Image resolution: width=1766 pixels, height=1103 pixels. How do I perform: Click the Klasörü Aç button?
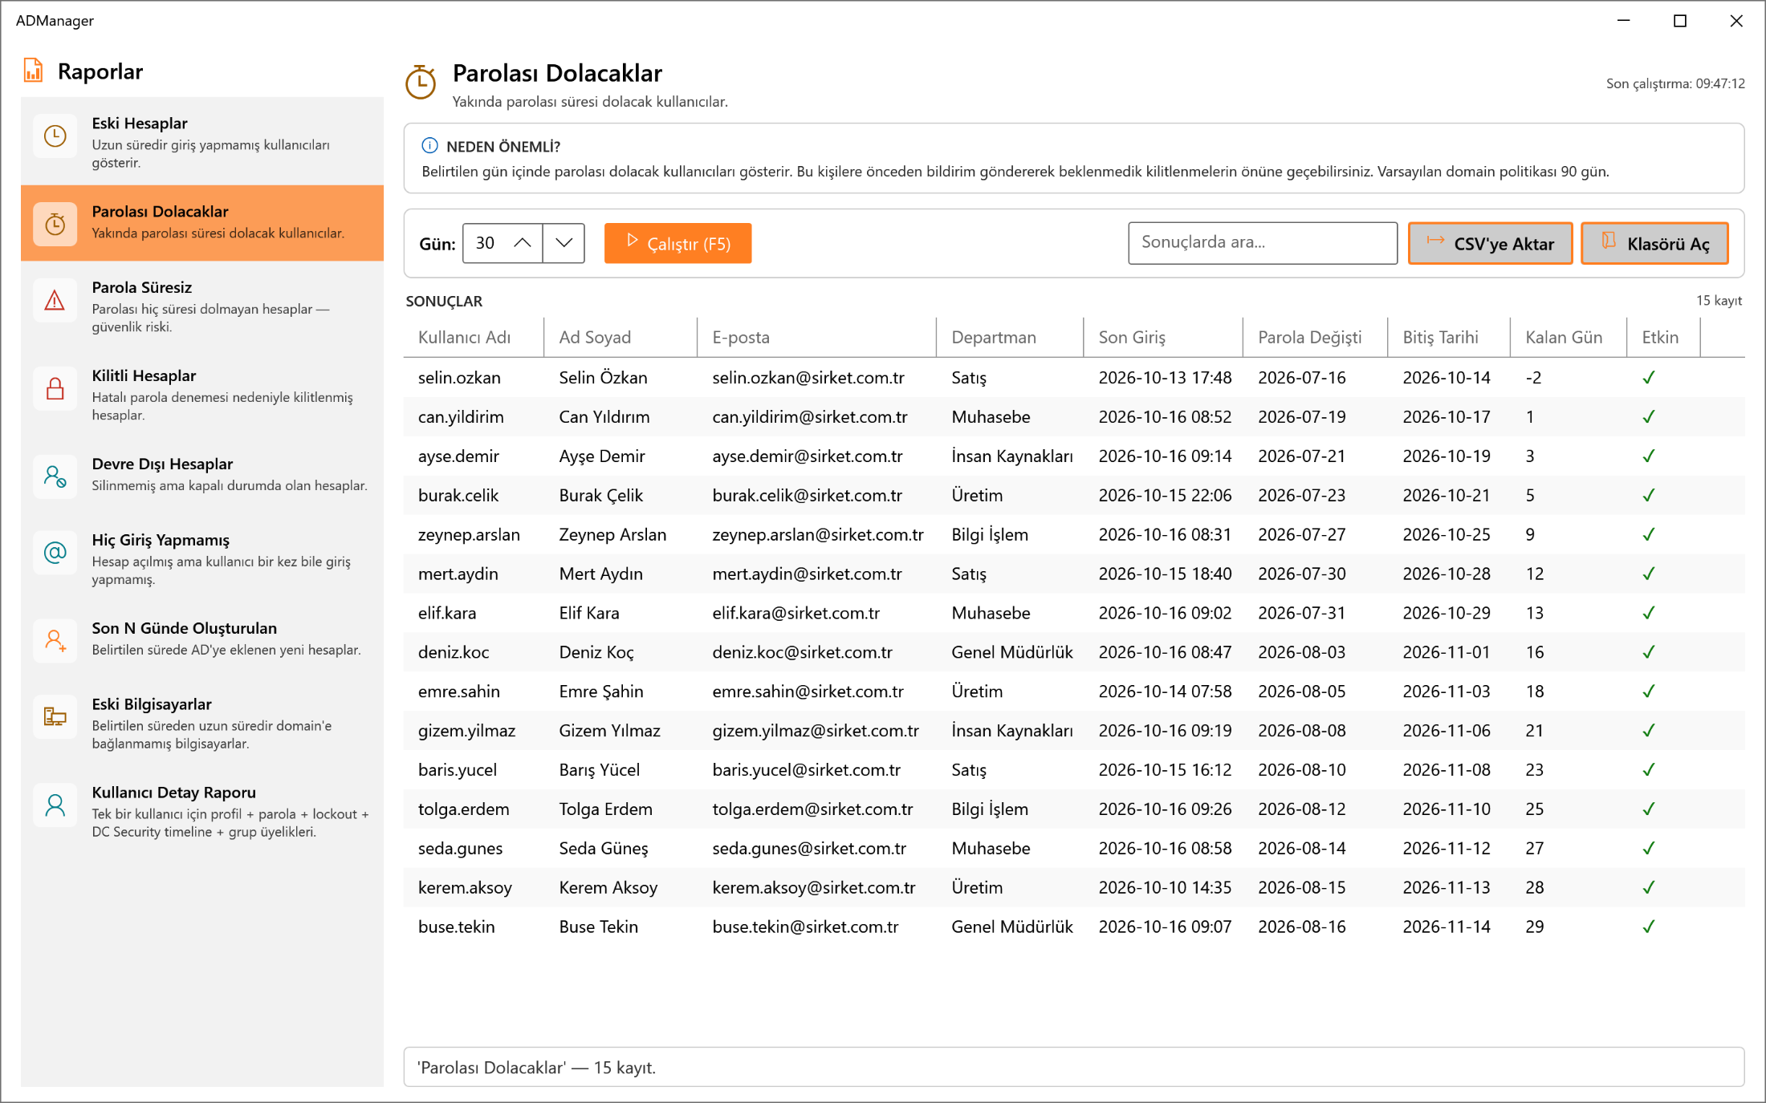pyautogui.click(x=1654, y=243)
